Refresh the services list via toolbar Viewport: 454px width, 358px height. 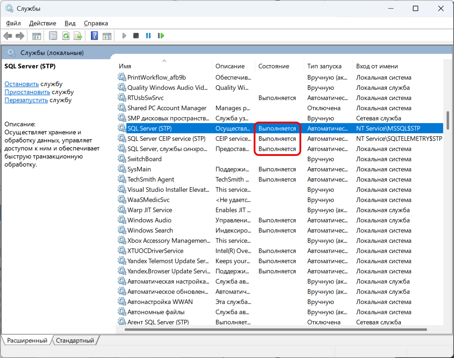tap(66, 36)
